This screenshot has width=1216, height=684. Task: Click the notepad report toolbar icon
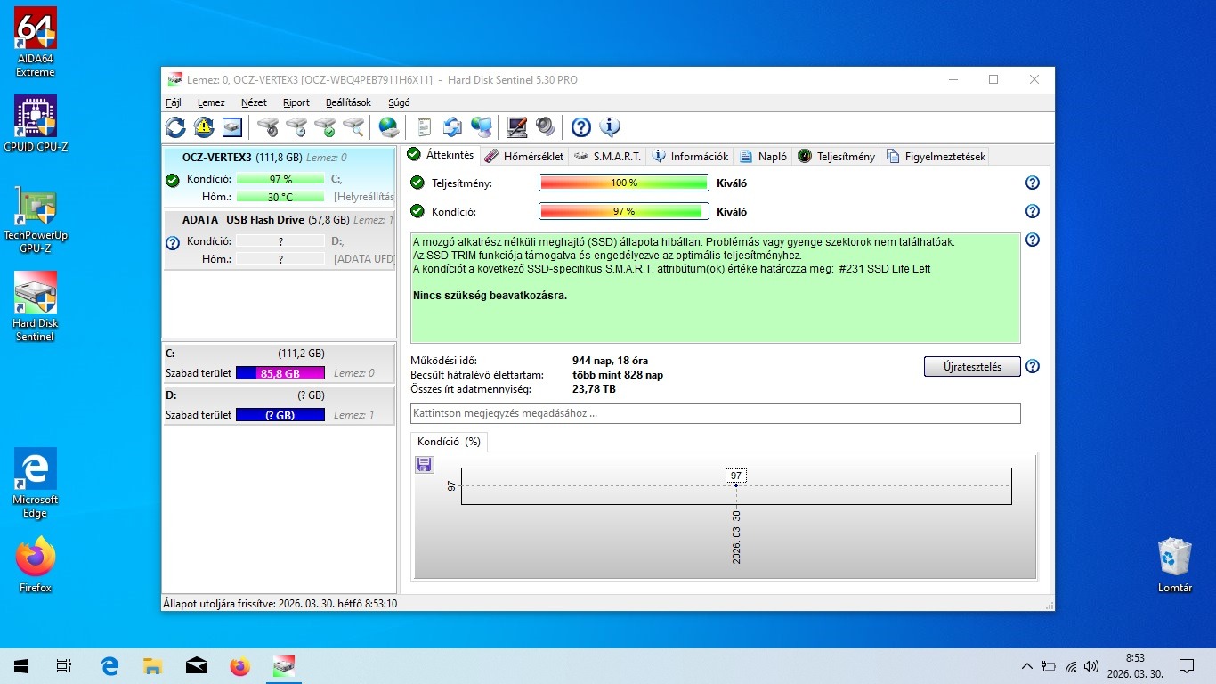(425, 127)
